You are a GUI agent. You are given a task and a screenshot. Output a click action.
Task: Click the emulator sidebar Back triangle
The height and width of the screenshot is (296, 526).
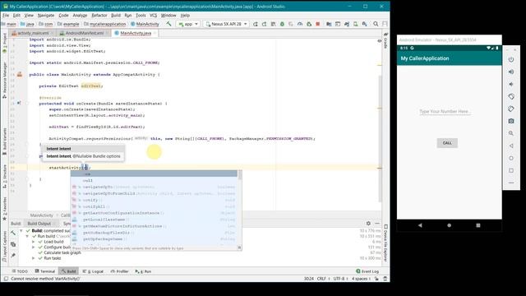pos(511,146)
